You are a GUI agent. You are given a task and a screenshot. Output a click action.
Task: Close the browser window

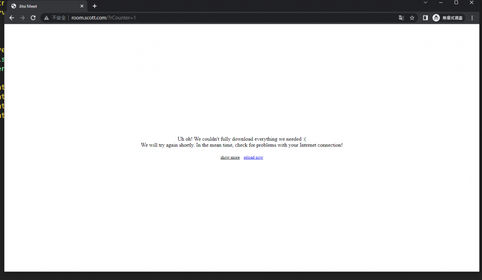pyautogui.click(x=472, y=2)
